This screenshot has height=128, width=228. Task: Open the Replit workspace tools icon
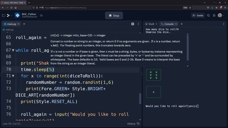tap(8, 15)
